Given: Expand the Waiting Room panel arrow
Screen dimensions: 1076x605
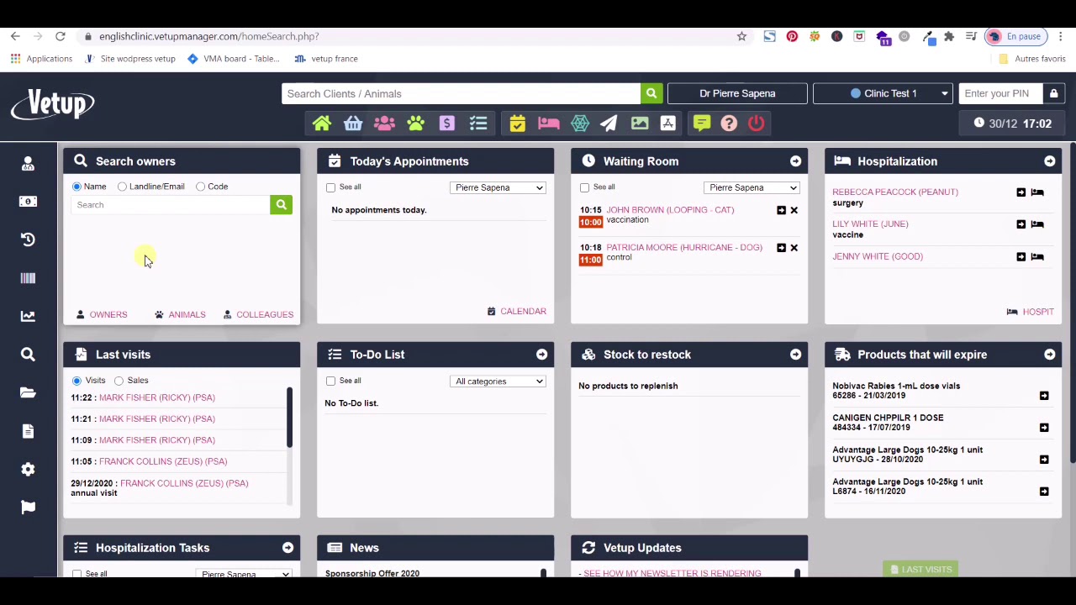Looking at the screenshot, I should [x=795, y=161].
